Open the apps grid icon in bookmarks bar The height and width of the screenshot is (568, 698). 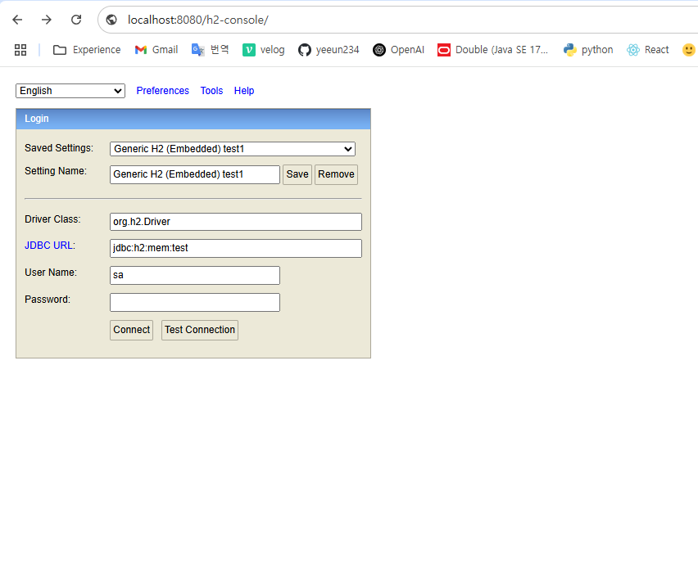pos(20,50)
